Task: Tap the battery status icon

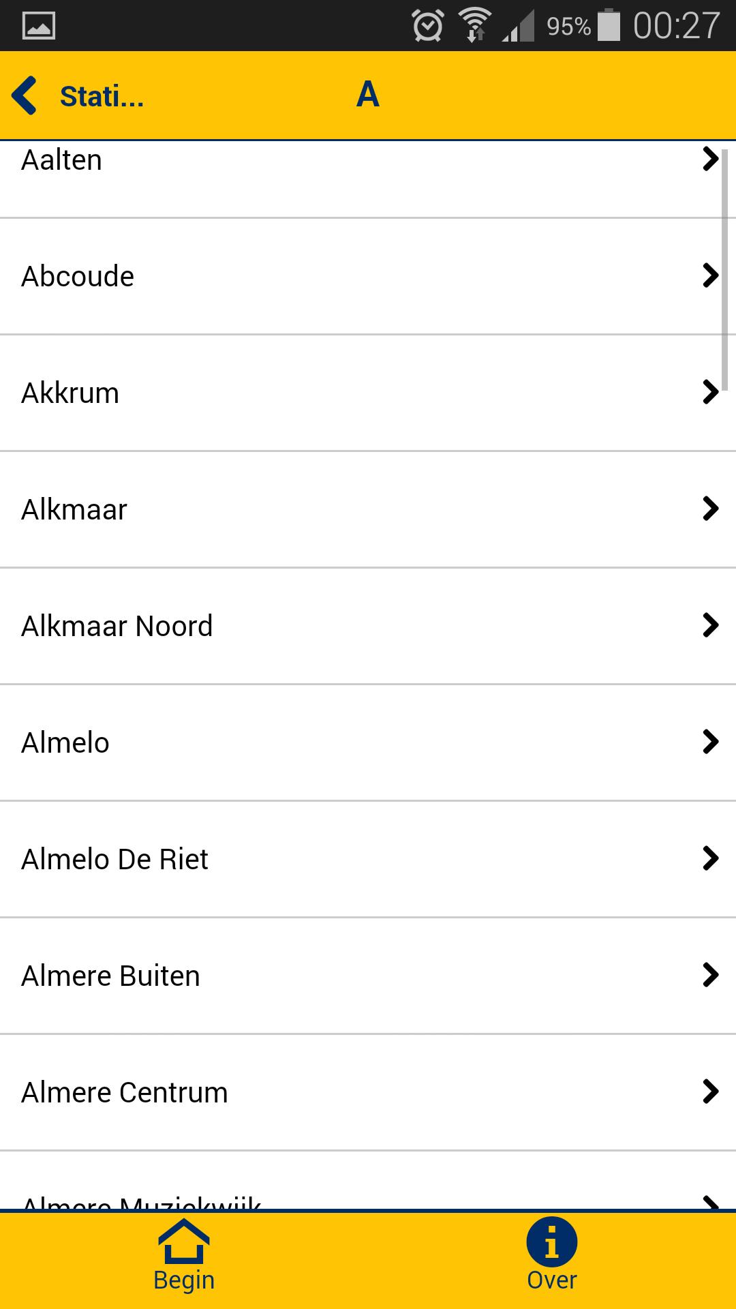Action: point(609,26)
